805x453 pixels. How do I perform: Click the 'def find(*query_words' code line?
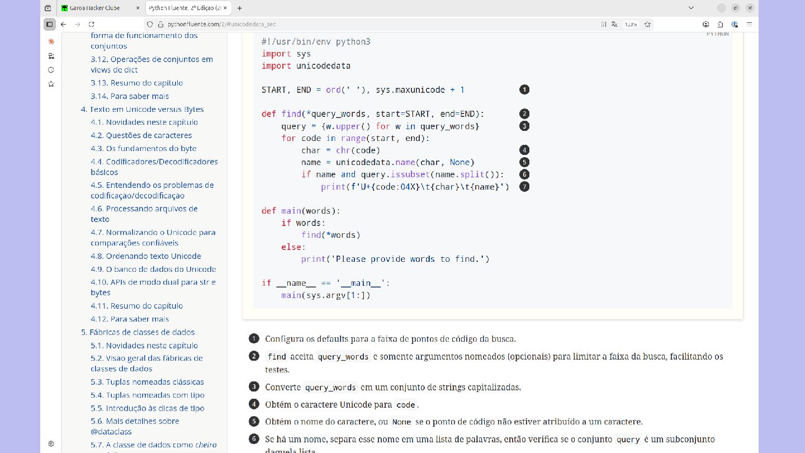(373, 114)
